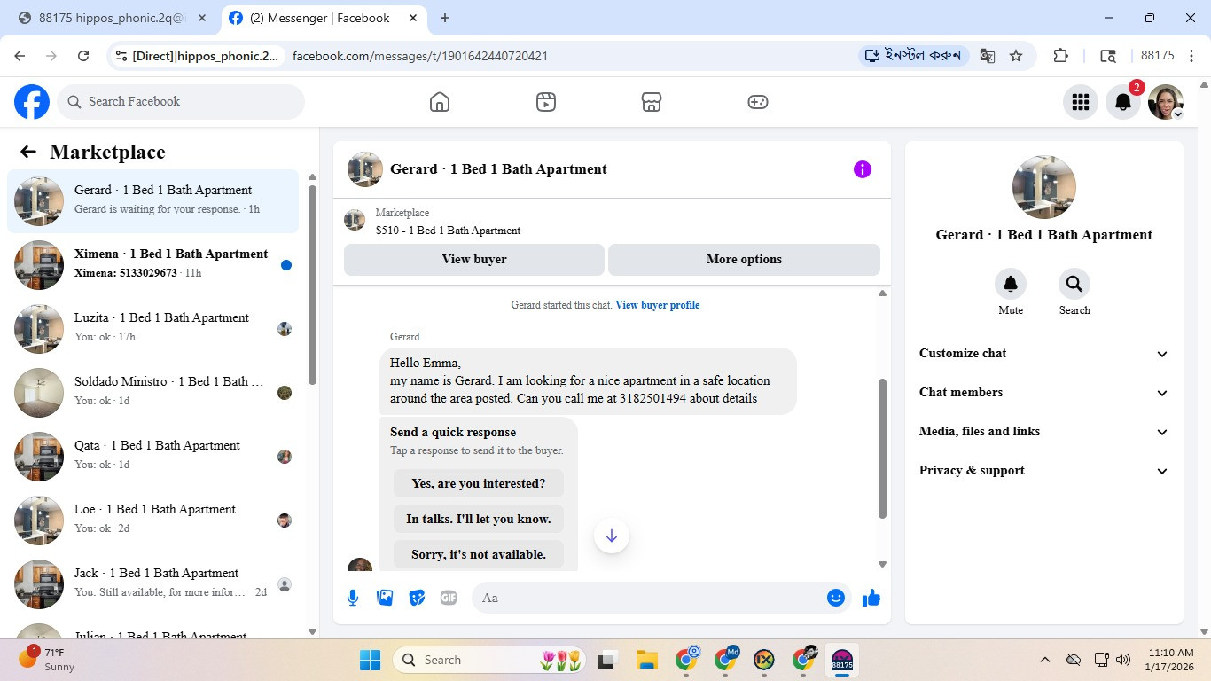Click the Chrome install app button
1211x681 pixels.
pyautogui.click(x=914, y=56)
